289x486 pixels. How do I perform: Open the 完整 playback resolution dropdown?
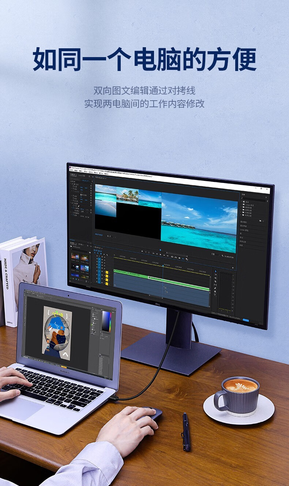pyautogui.click(x=215, y=254)
